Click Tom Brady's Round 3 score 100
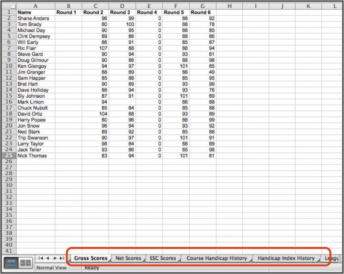 [122, 24]
